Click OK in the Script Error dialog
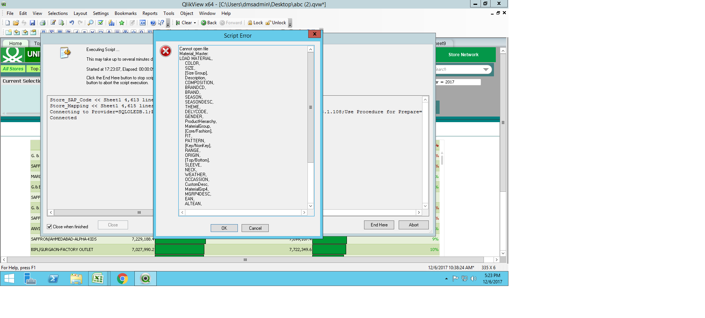The width and height of the screenshot is (705, 318). click(x=224, y=228)
